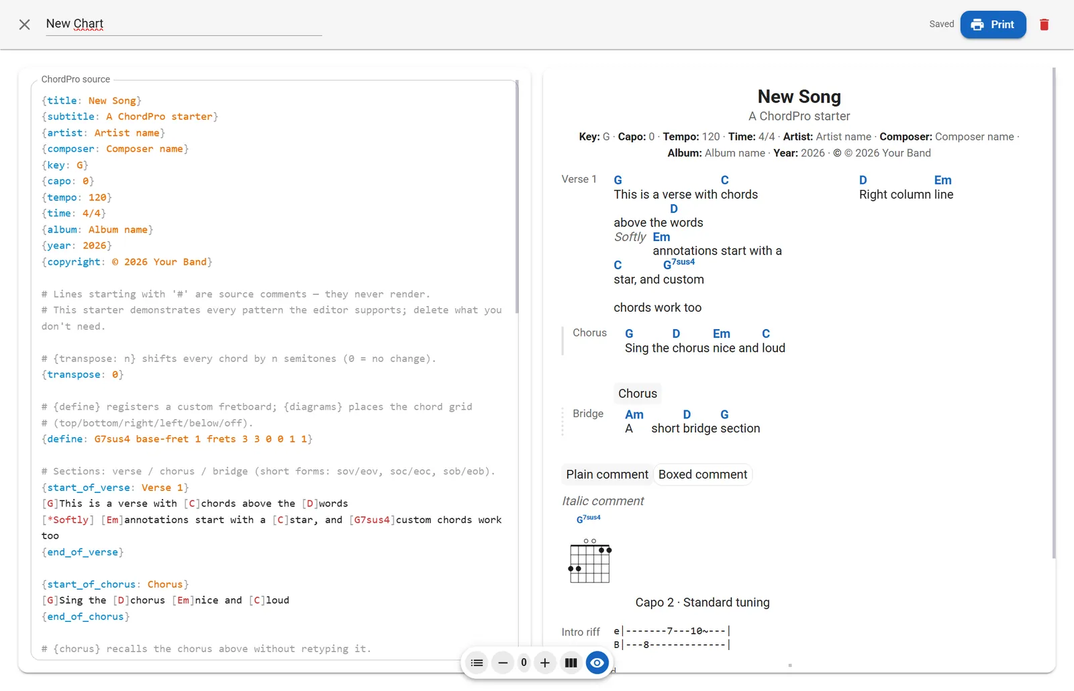Viewport: 1074px width, 691px height.
Task: Edit the New Chart title field
Action: point(184,24)
